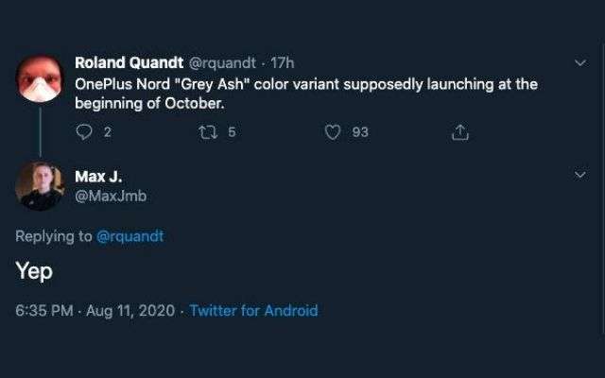Expand the chevron menu on Roland Quandt's tweet
The height and width of the screenshot is (378, 605).
click(x=580, y=63)
